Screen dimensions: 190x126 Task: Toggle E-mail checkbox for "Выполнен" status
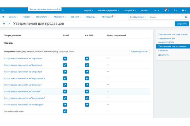(65, 65)
